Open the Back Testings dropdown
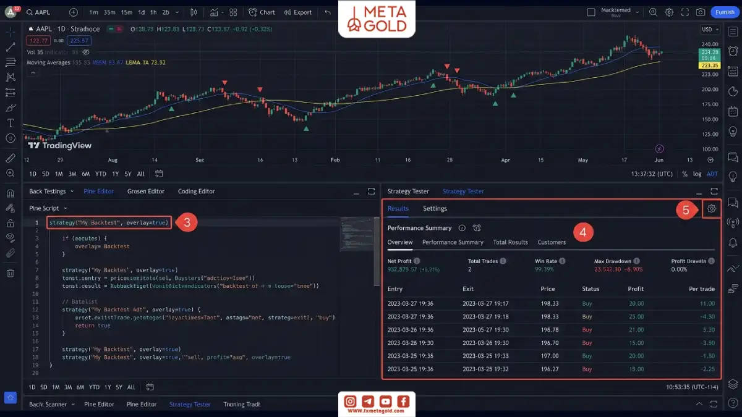 [51, 191]
